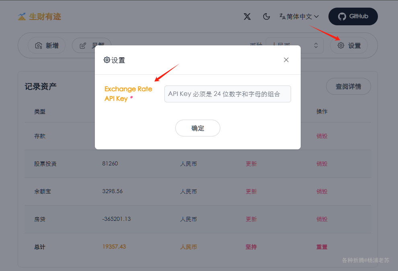Click the Exchange Rate API Key input
This screenshot has width=398, height=271.
point(228,94)
